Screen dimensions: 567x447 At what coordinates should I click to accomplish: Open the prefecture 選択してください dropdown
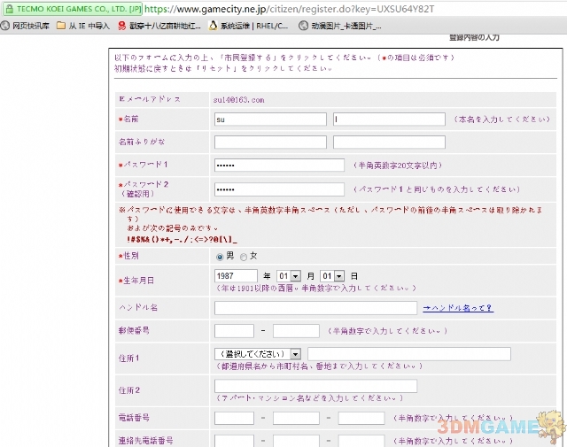tap(258, 354)
